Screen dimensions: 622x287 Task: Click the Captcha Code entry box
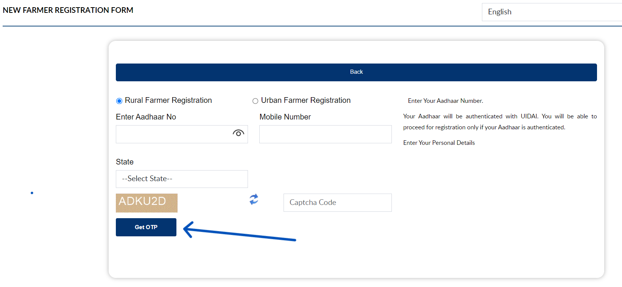[x=337, y=202]
